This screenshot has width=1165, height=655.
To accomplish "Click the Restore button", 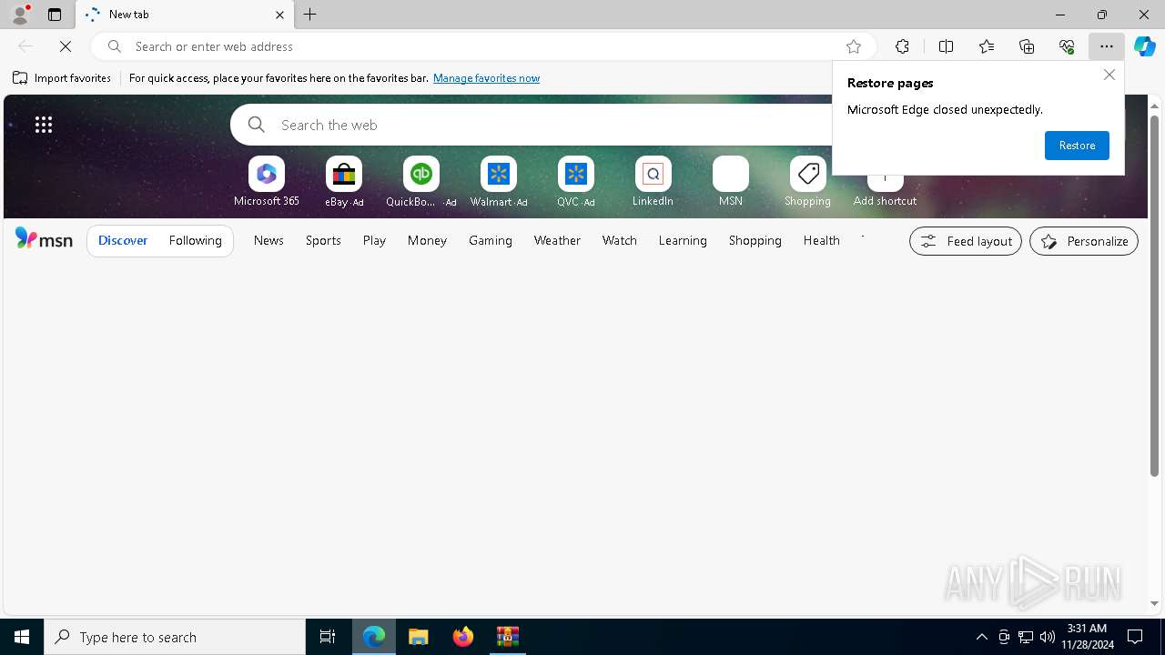I will 1077,146.
